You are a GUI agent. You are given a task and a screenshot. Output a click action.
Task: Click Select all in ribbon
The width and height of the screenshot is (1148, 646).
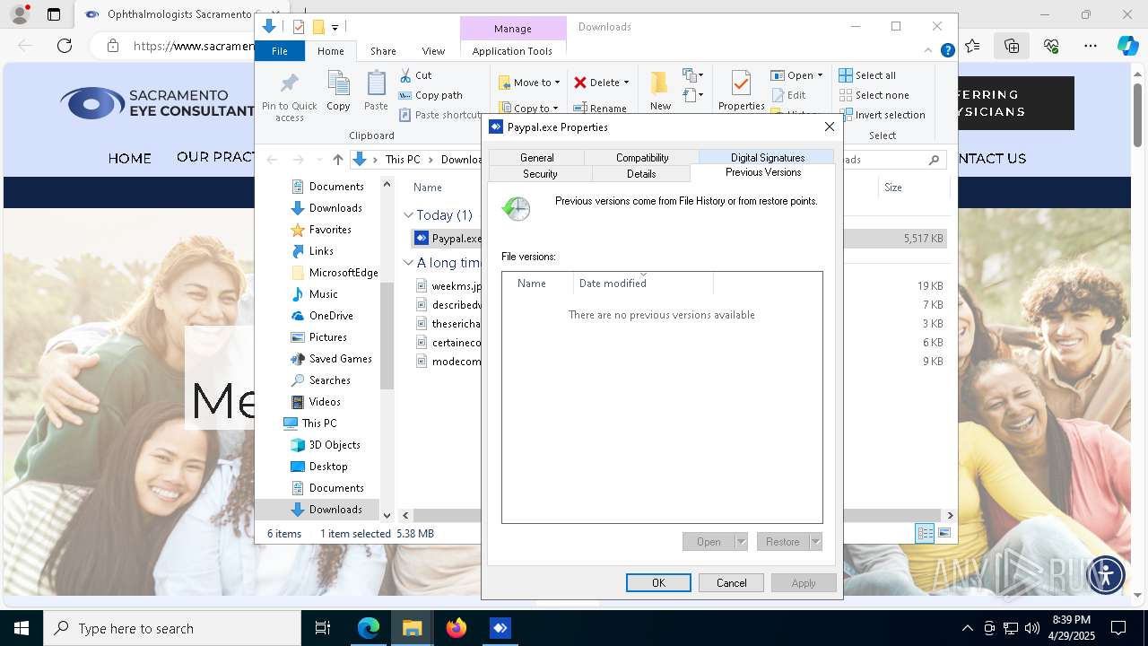coord(867,75)
